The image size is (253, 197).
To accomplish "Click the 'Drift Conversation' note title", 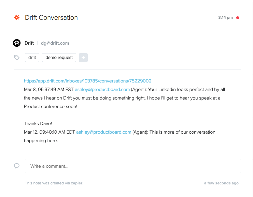I will [51, 18].
